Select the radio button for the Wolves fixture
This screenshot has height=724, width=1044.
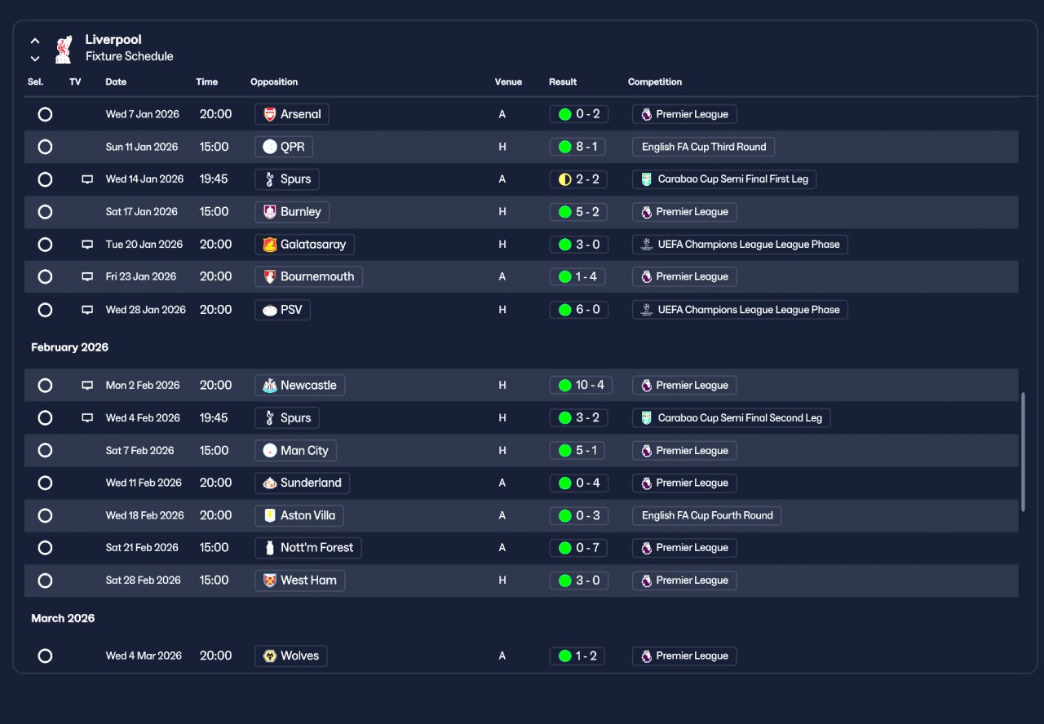click(x=45, y=656)
